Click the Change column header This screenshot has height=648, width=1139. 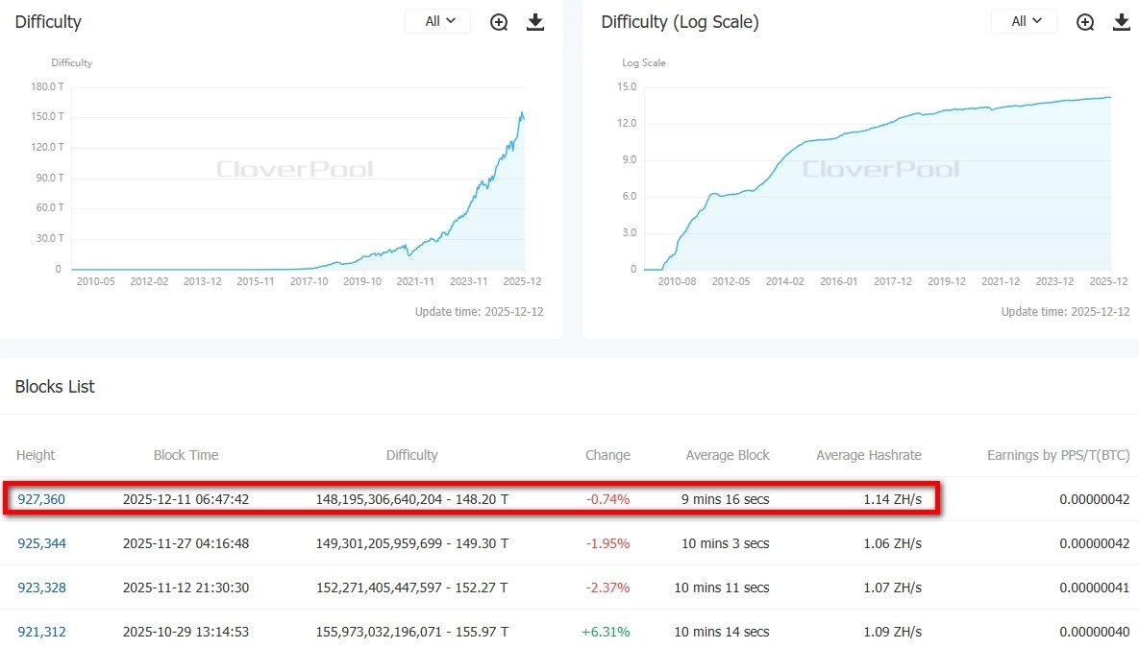coord(607,455)
